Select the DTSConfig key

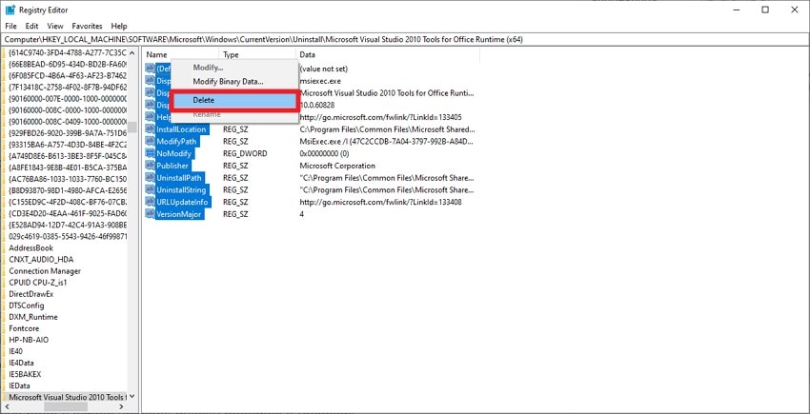tap(27, 306)
